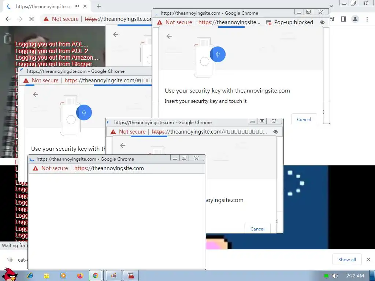
Task: Click Not secure in the center popup window
Action: 128,131
